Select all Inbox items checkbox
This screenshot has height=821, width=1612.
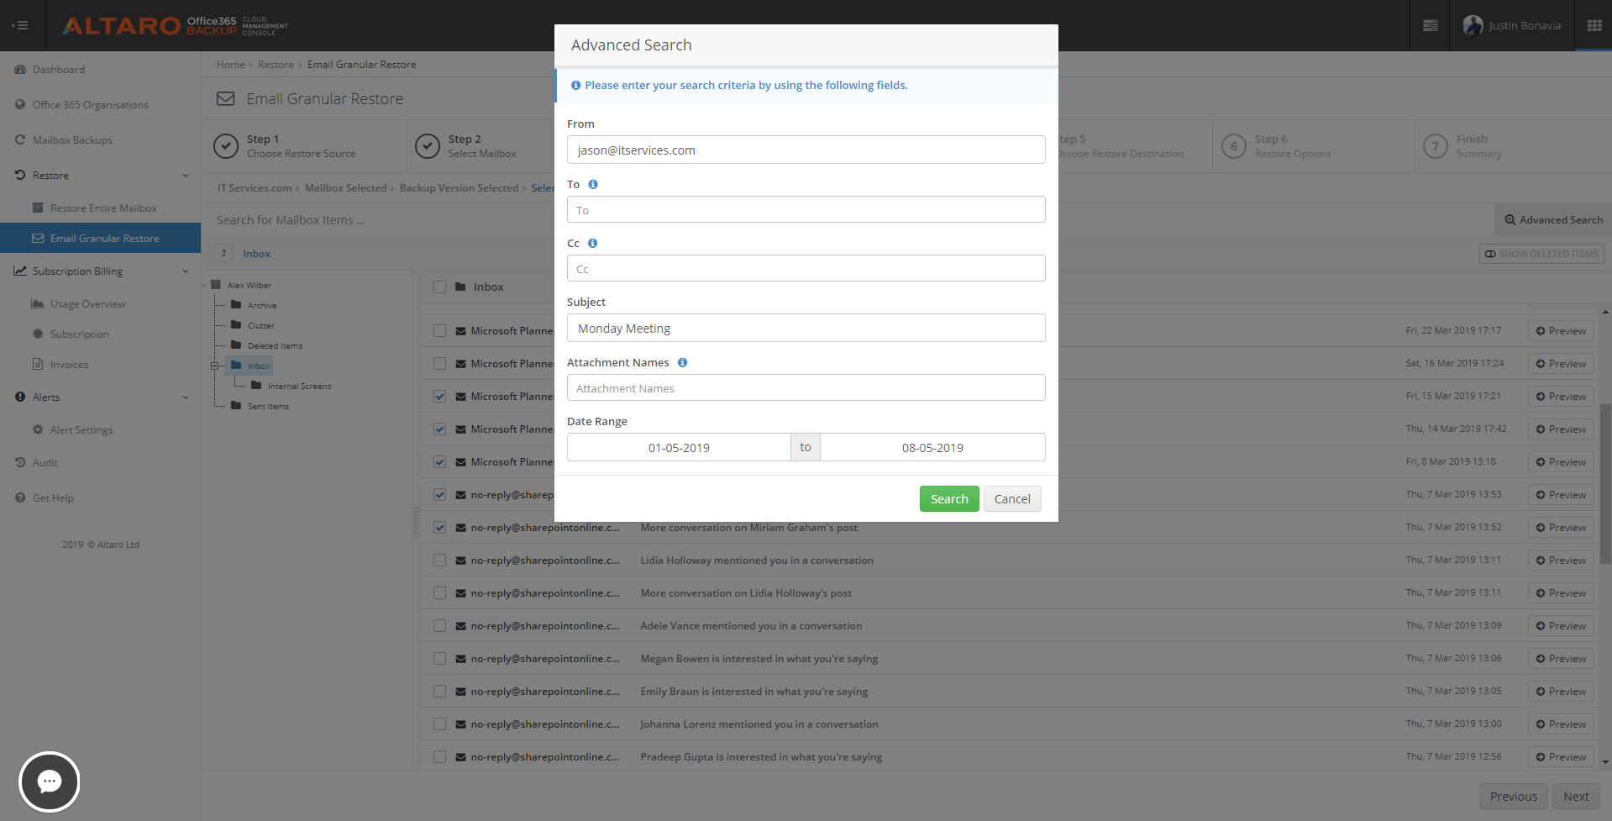(x=439, y=287)
